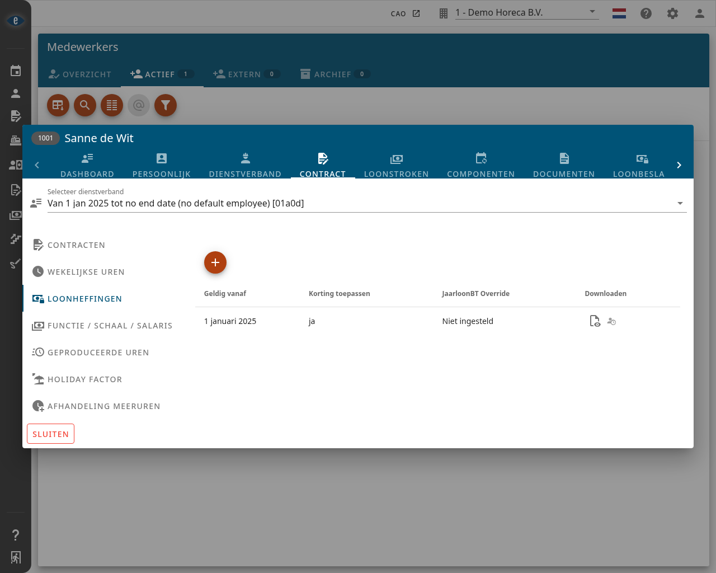Screen dimensions: 716x573
Task: Click the employee history icon in Downloaden column
Action: click(x=612, y=322)
